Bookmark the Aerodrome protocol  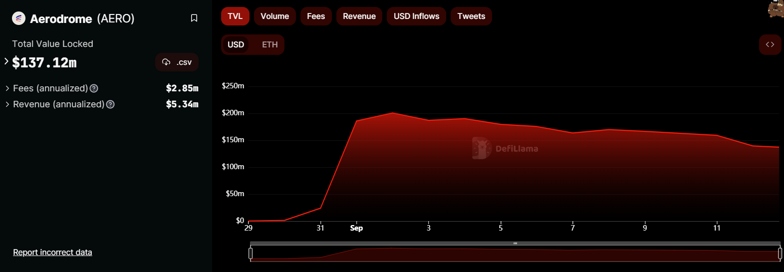pyautogui.click(x=194, y=18)
